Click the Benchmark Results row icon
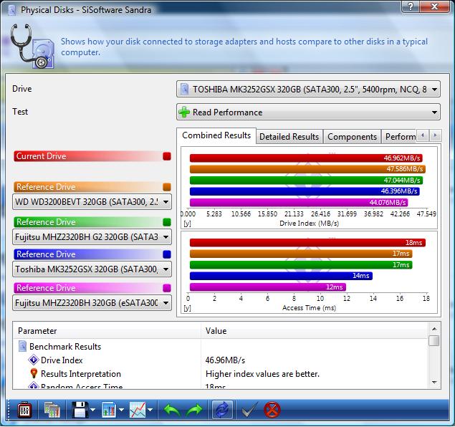This screenshot has height=427, width=455. tap(22, 346)
